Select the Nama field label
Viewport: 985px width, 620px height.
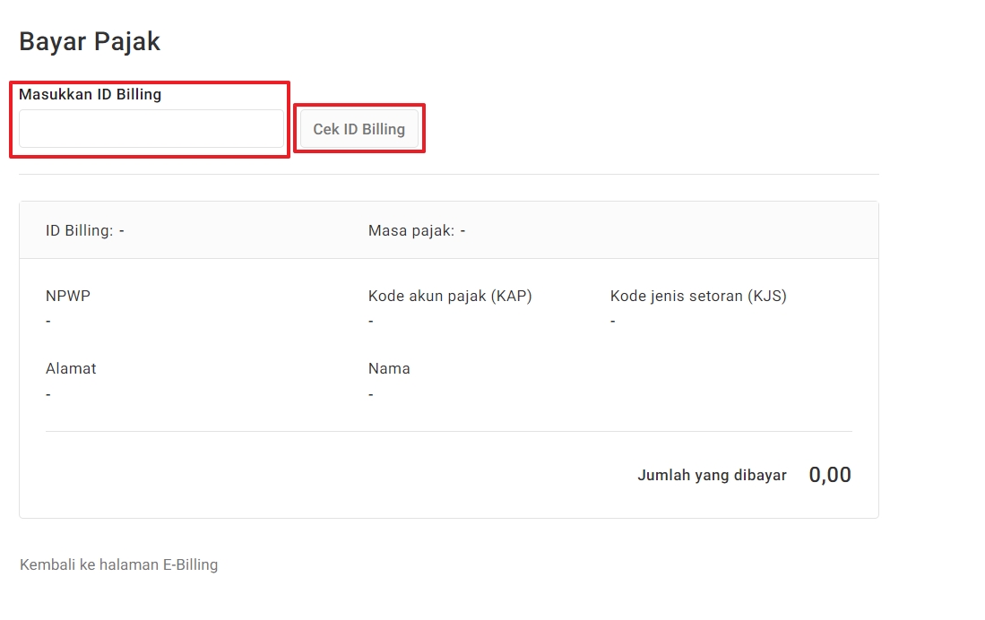(389, 368)
